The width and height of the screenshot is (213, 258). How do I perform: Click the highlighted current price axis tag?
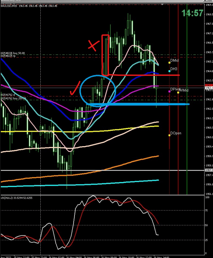[x=209, y=88]
